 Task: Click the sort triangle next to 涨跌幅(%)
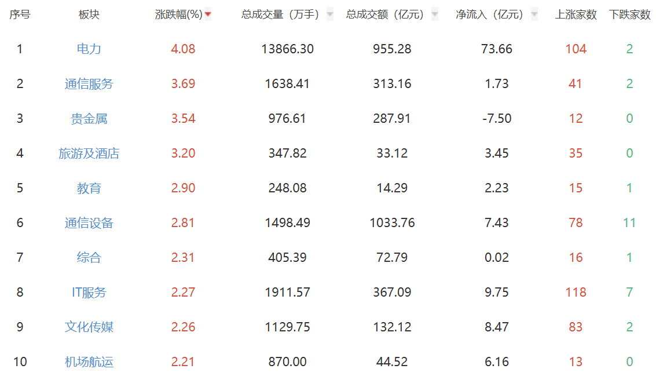pos(208,14)
